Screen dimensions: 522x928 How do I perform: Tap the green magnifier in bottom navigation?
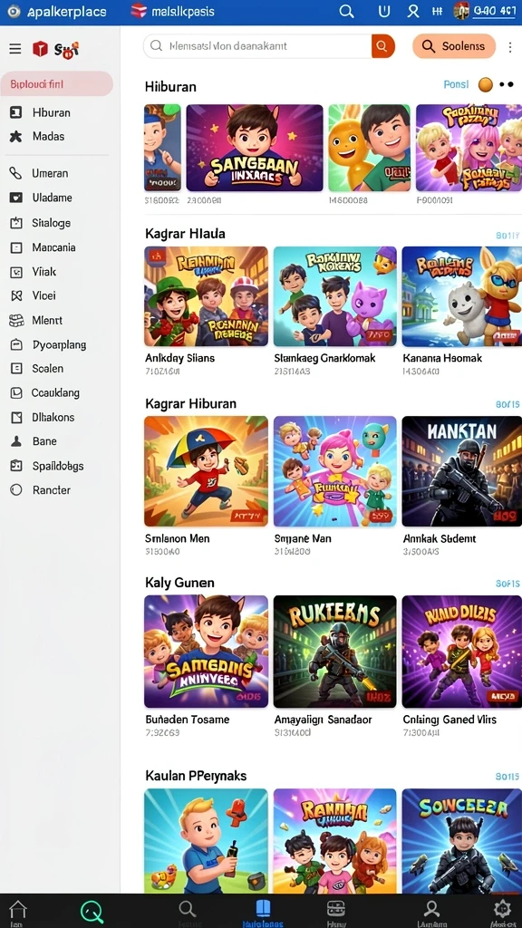point(92,911)
